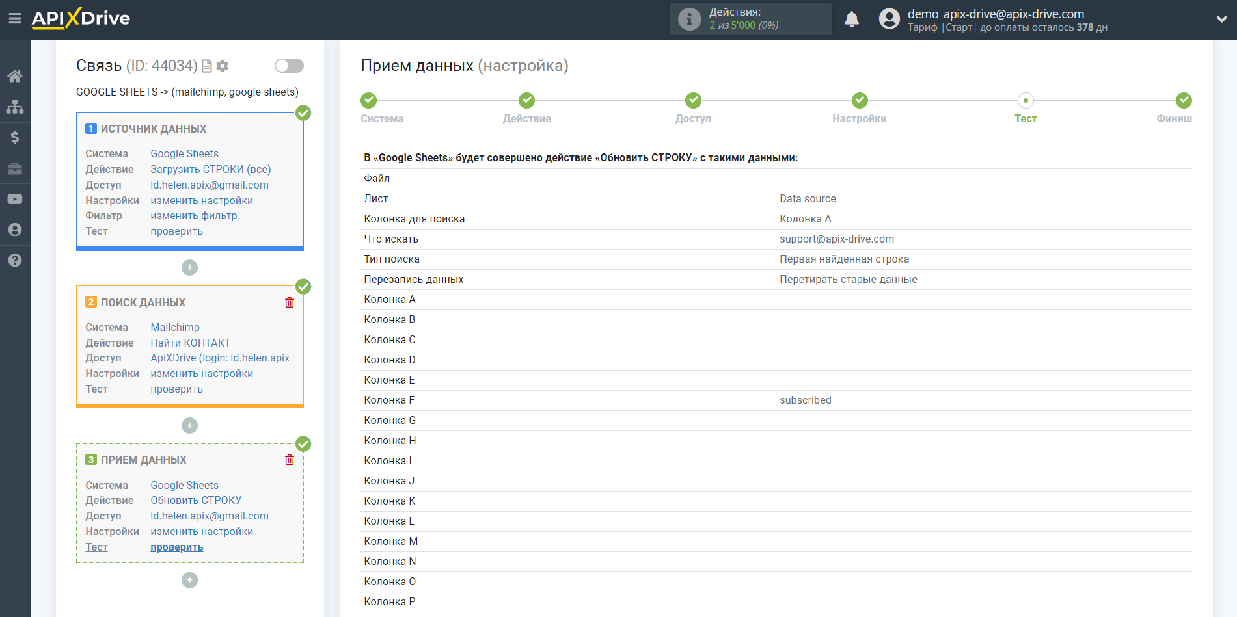Add block after ПРИЕМ ДАННЫХ
The image size is (1237, 617).
tap(189, 580)
